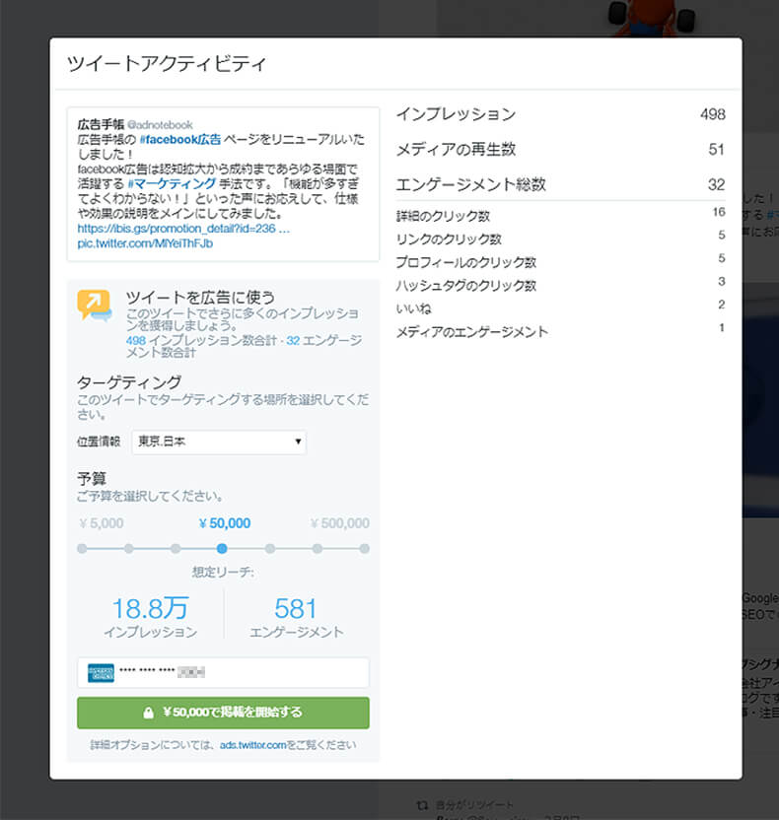Image resolution: width=779 pixels, height=820 pixels.
Task: Click the ハッシュタグのクリック数 row
Action: pyautogui.click(x=560, y=285)
